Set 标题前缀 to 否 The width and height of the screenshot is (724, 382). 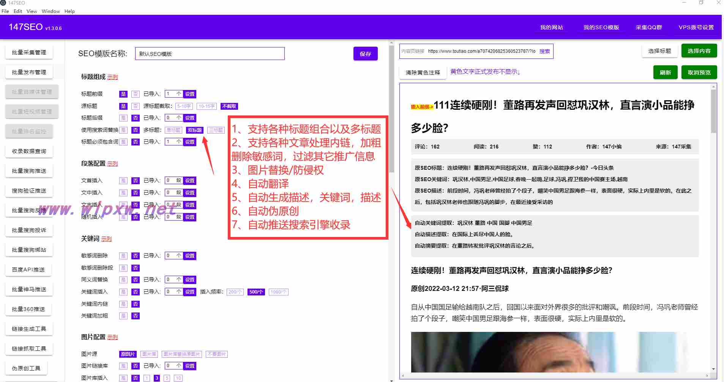[x=136, y=94]
